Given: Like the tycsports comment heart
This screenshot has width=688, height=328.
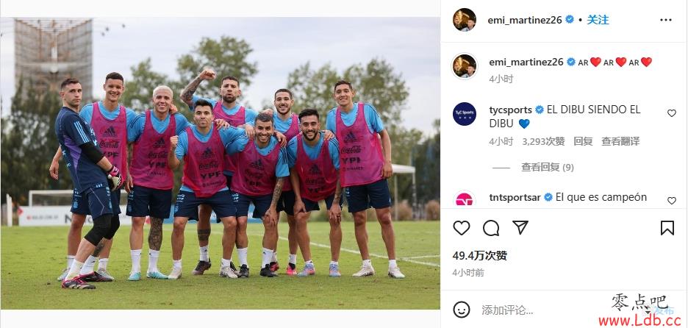Looking at the screenshot, I should pos(671,113).
